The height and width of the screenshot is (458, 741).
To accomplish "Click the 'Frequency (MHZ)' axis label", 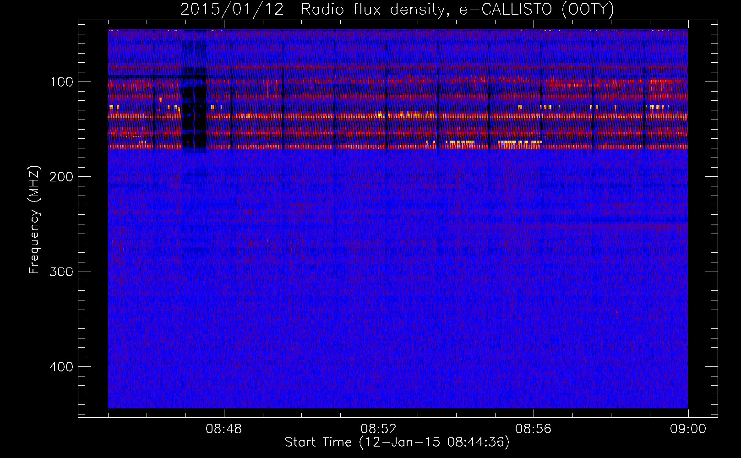I will tap(34, 220).
